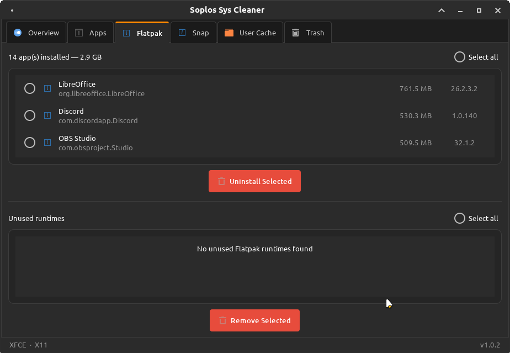Open the Overview tab
The image size is (510, 353).
[x=36, y=33]
